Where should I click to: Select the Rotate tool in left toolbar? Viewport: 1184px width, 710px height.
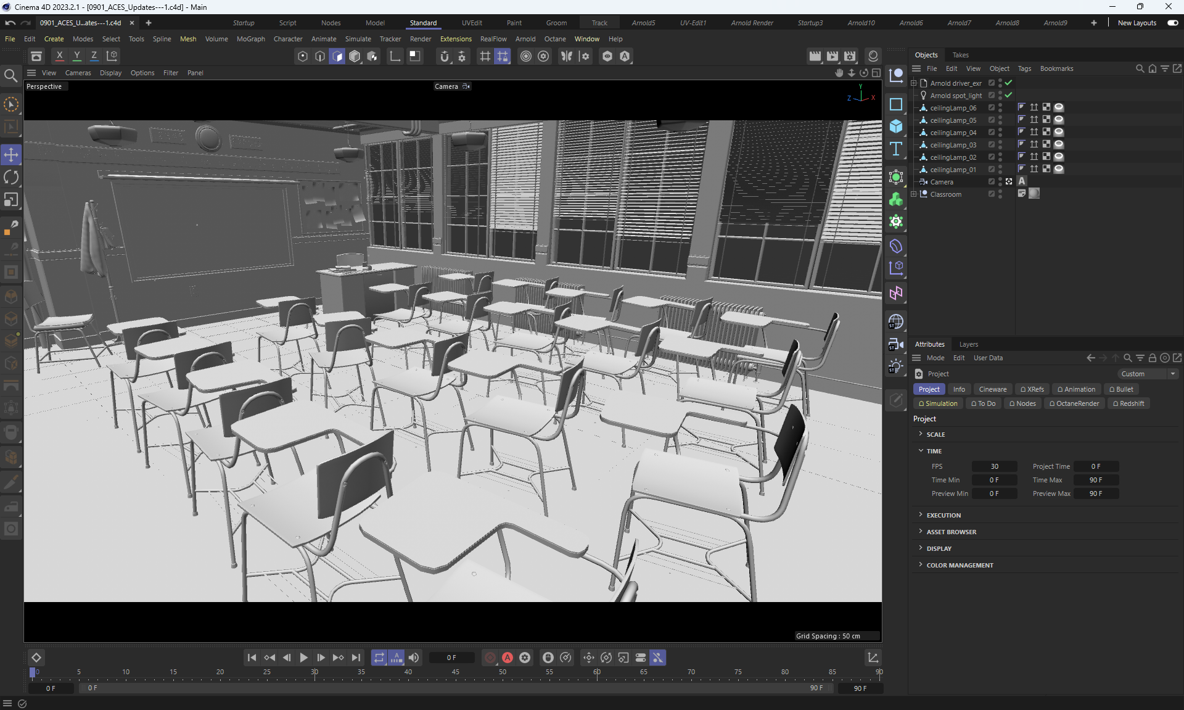(x=11, y=178)
